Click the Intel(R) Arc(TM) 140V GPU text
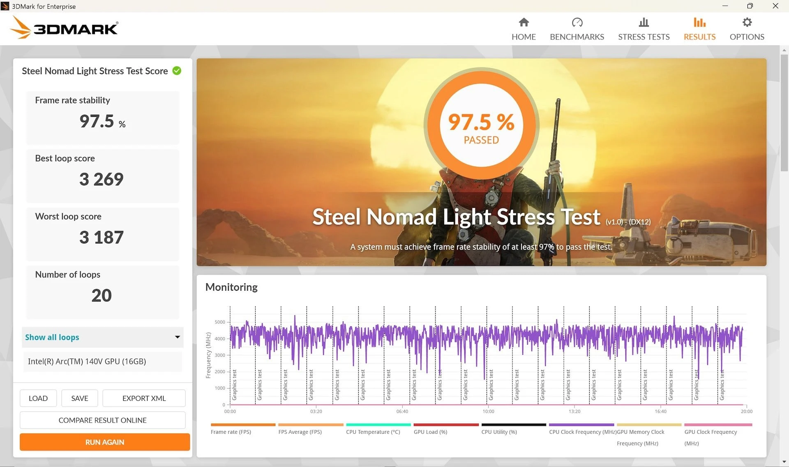789x467 pixels. click(87, 361)
